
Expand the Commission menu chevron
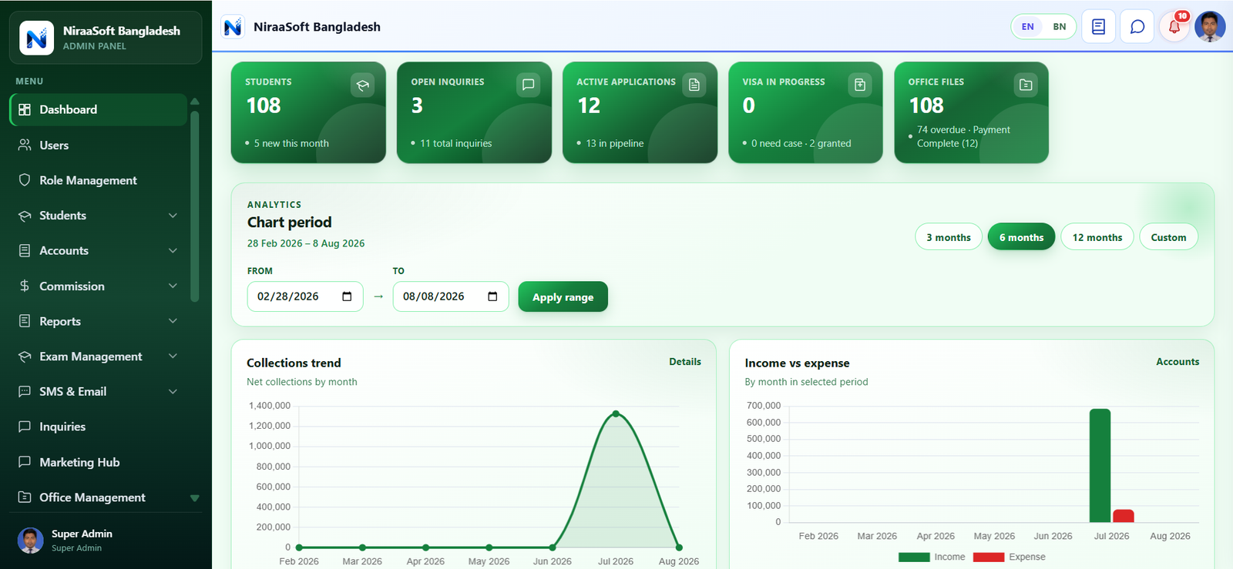pos(173,286)
